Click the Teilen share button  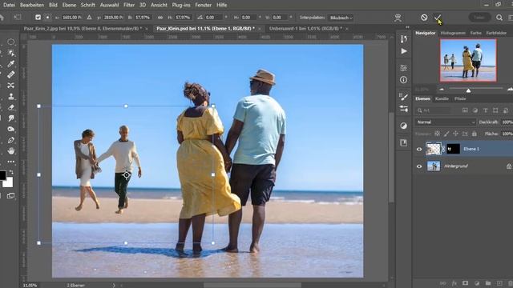tap(479, 18)
